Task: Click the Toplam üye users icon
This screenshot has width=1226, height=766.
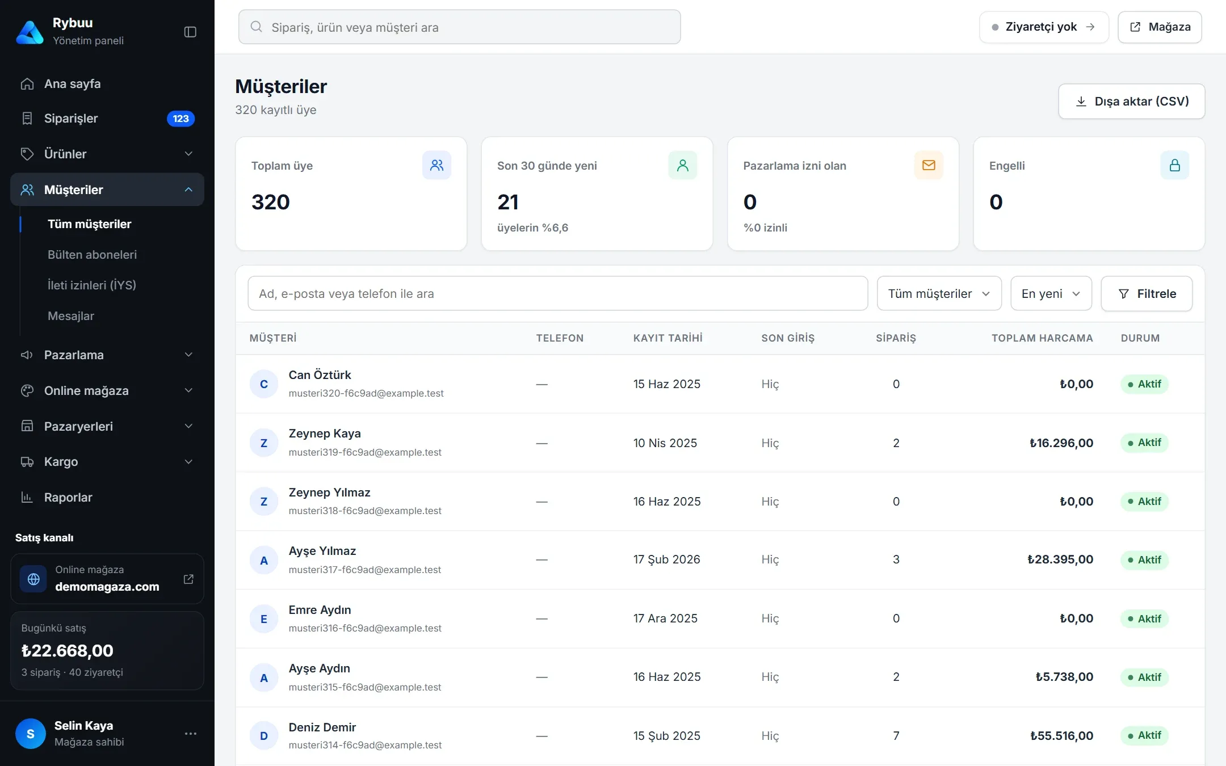Action: pos(436,165)
